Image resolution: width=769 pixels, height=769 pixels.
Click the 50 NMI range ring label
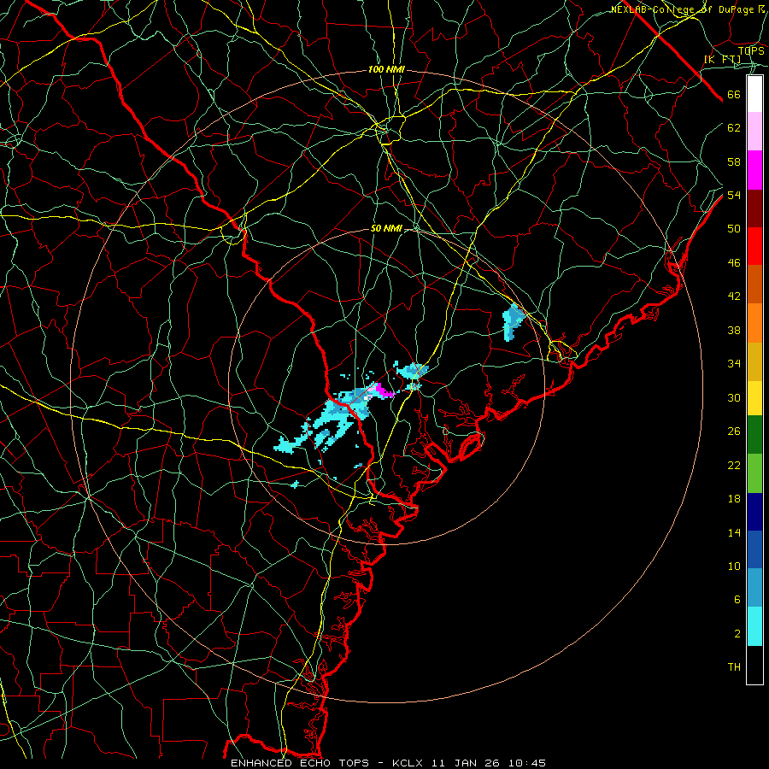[386, 228]
